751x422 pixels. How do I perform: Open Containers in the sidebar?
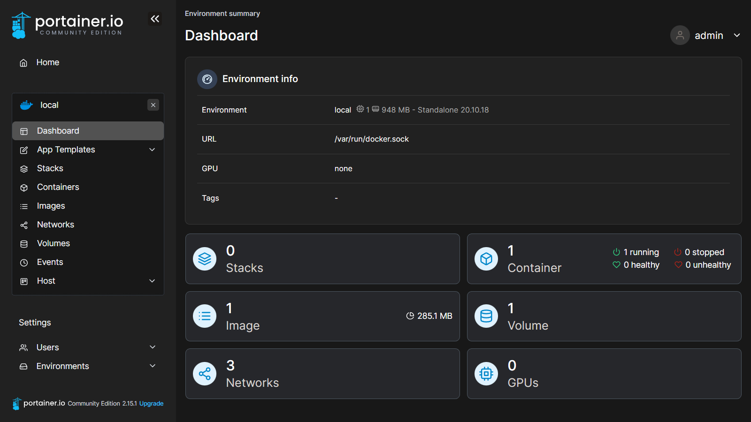[x=58, y=187]
